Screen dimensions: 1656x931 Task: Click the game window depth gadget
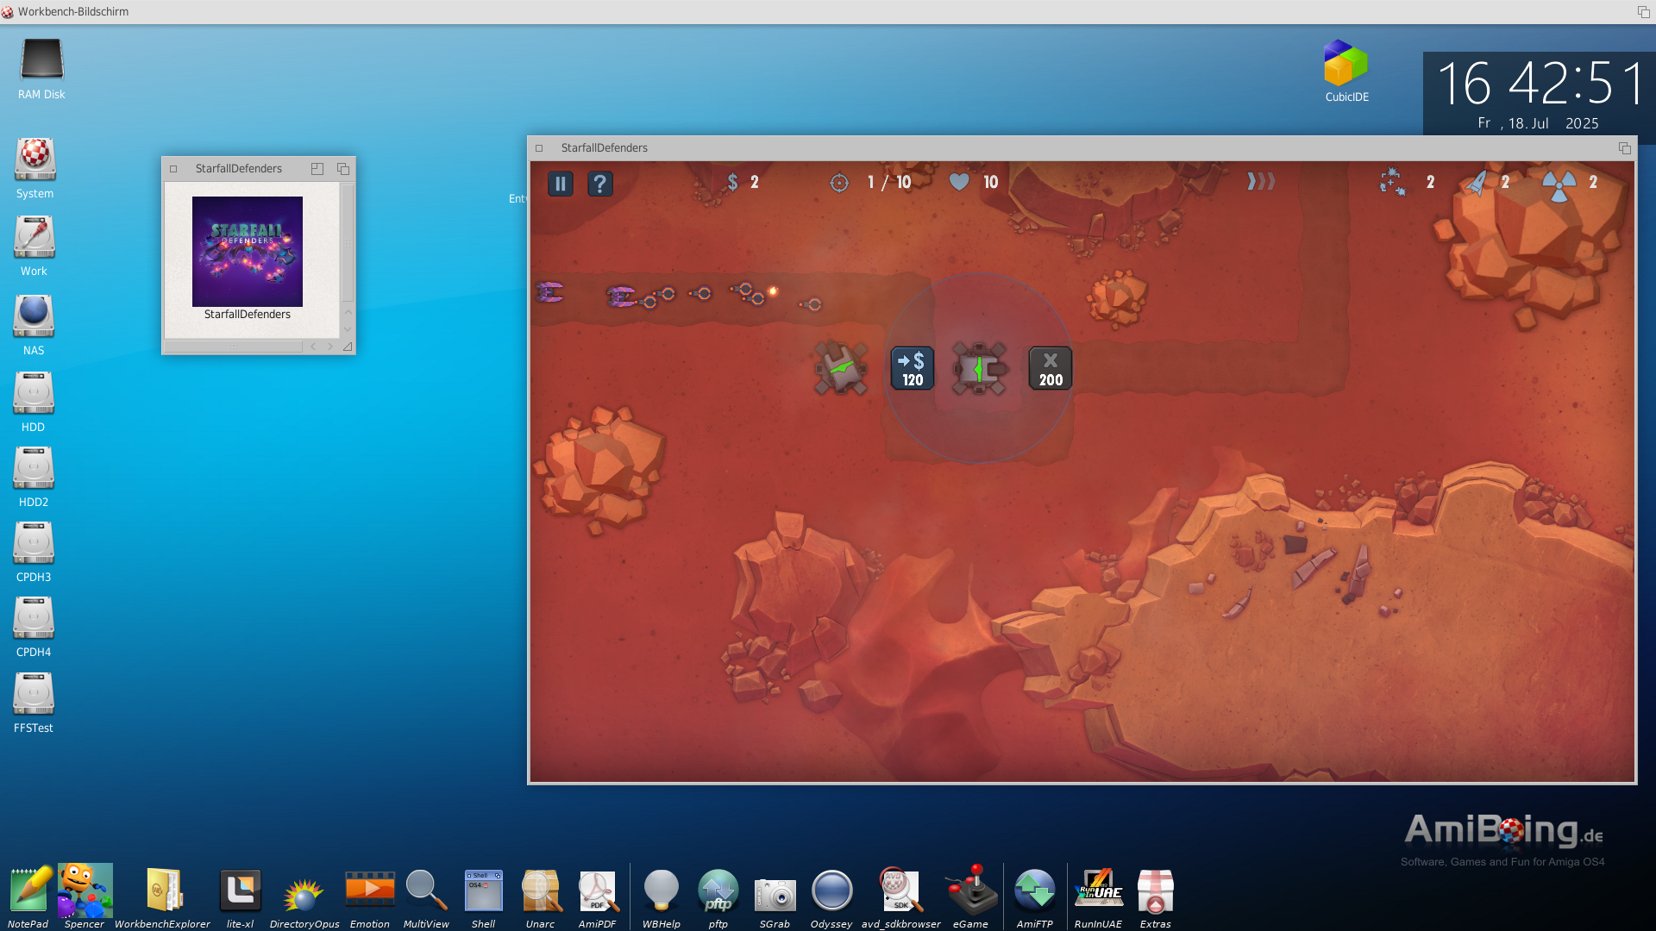pyautogui.click(x=1625, y=148)
